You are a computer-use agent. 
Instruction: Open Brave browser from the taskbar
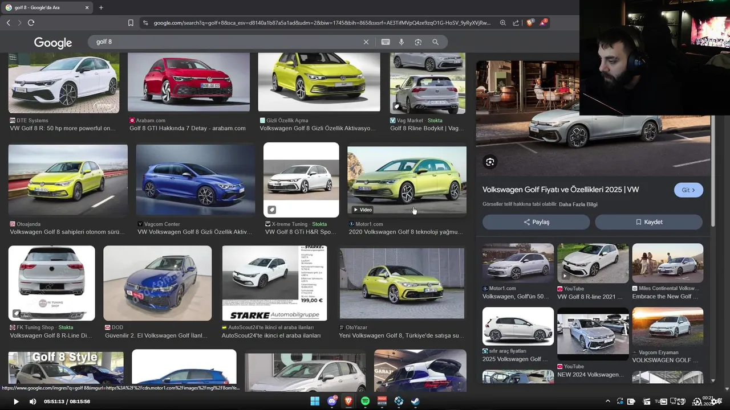pos(348,401)
